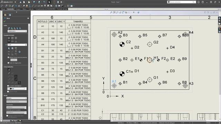Image resolution: width=221 pixels, height=124 pixels.
Task: Click the D3 hole label in the drawing
Action: (172, 71)
